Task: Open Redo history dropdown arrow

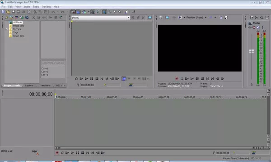Action: [67, 12]
